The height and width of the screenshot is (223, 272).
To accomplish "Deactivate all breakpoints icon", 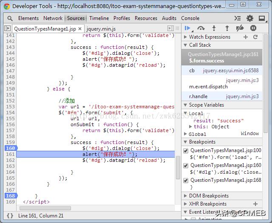I will point(240,28).
